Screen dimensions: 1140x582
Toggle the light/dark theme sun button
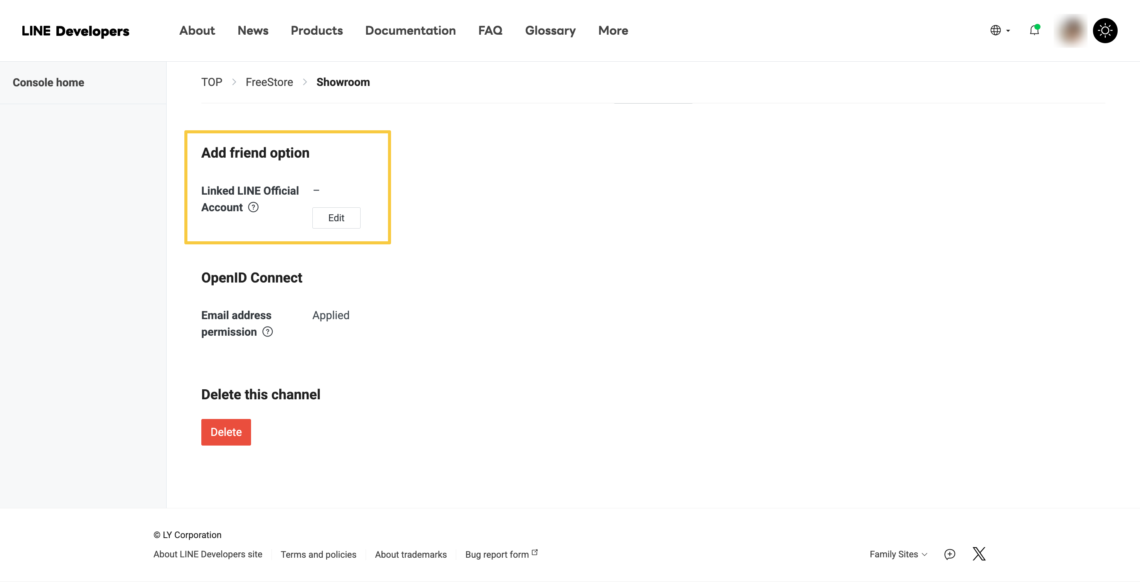1105,30
